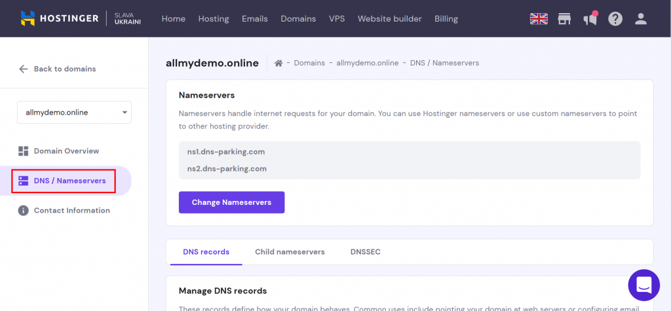Image resolution: width=671 pixels, height=311 pixels.
Task: Click the Change Nameservers button
Action: pos(231,202)
